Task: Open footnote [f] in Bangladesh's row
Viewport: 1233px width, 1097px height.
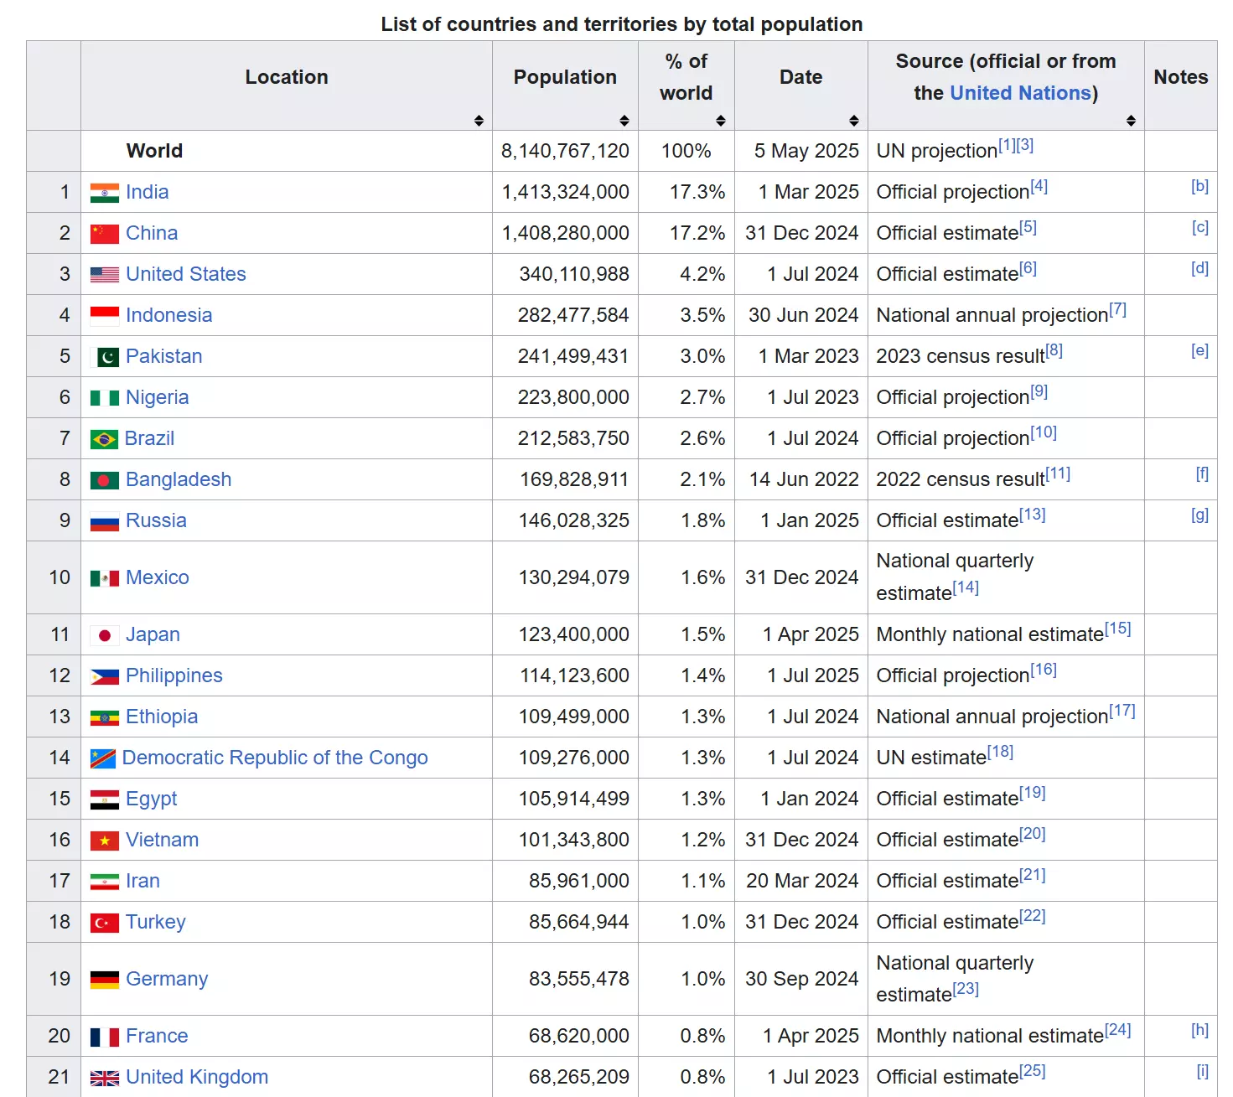Action: click(x=1203, y=473)
